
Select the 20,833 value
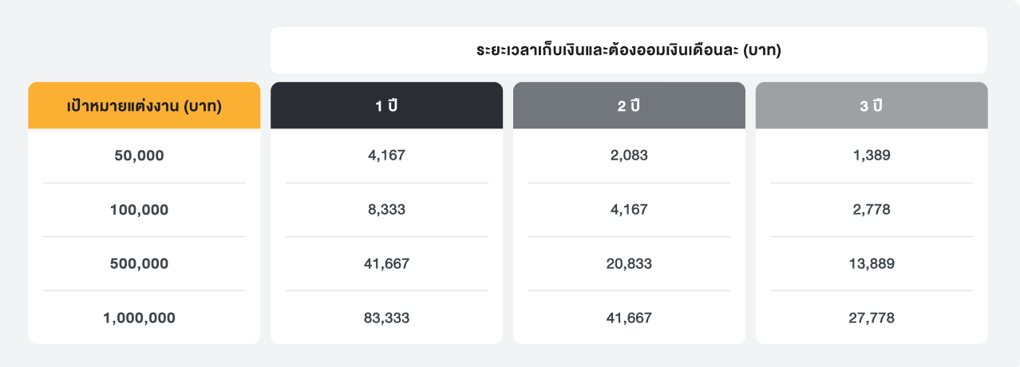[629, 263]
